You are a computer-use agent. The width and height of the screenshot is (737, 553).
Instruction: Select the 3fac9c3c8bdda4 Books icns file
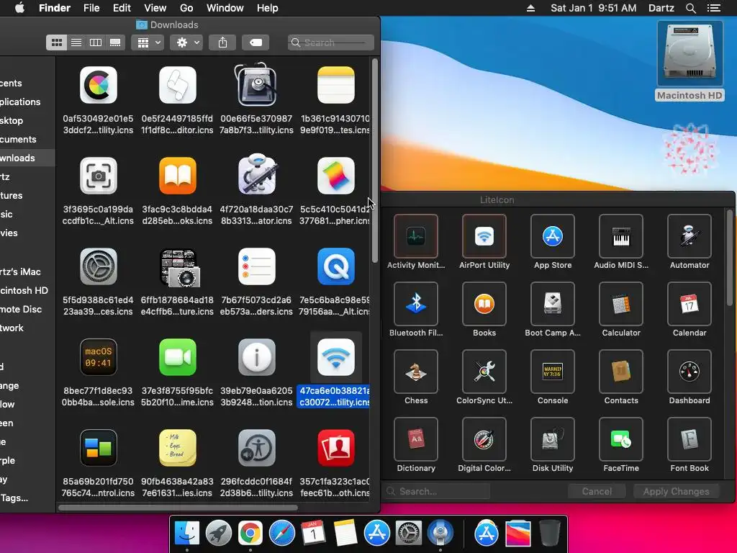(x=177, y=176)
